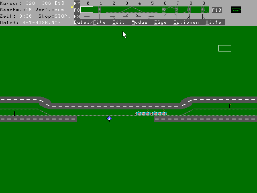Viewport: 257px width, 193px height.
Task: Pick the vertical track piece under column 1 in F8 row
Action: 100,10
